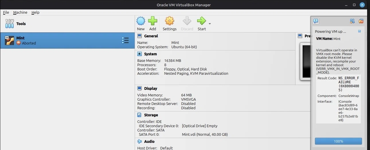Click the red Aborted status icon

(x=19, y=43)
